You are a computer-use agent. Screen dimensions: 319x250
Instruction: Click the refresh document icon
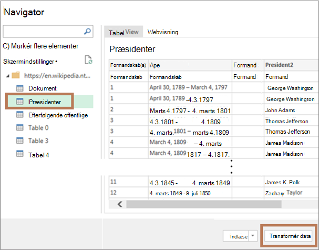pyautogui.click(x=88, y=60)
